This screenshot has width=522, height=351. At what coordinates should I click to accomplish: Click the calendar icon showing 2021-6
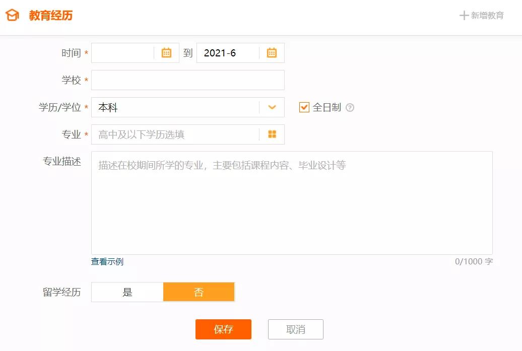(x=271, y=52)
